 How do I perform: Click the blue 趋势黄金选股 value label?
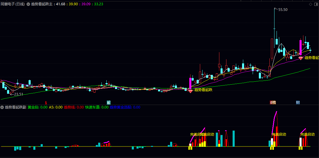[x=125, y=107]
